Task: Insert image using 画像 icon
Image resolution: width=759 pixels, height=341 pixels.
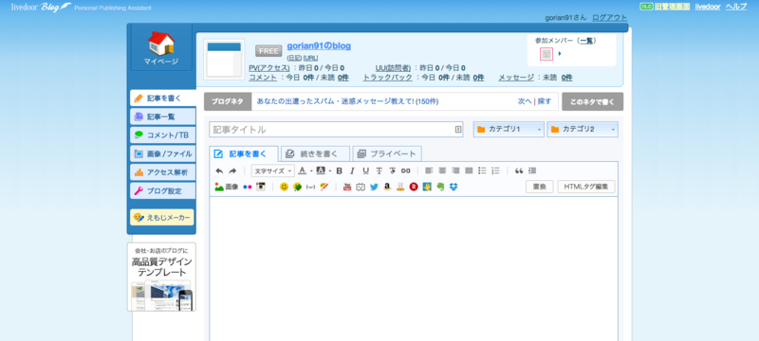Action: [x=227, y=187]
